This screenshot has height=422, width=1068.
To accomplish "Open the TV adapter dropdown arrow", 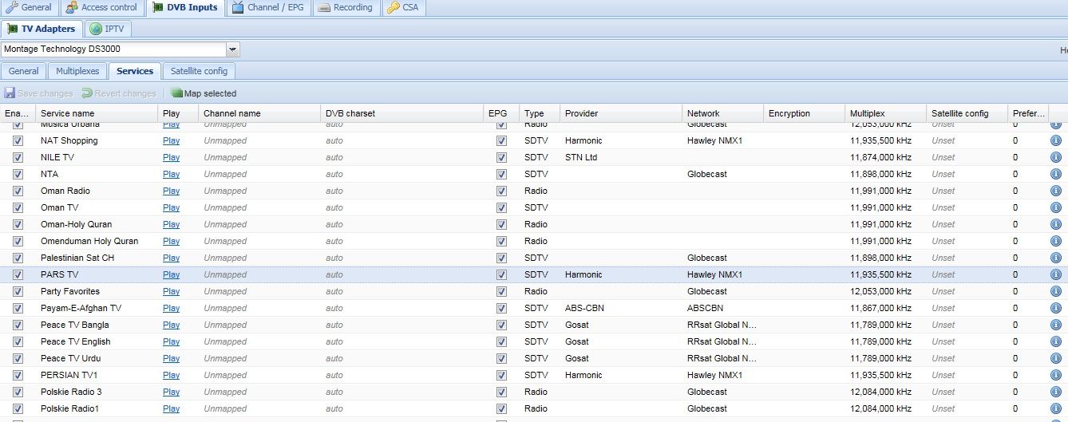I will pyautogui.click(x=232, y=49).
